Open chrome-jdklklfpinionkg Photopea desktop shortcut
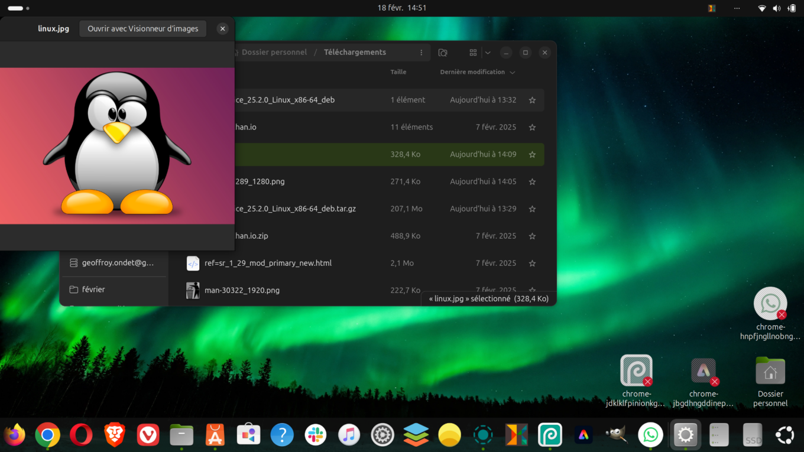The width and height of the screenshot is (804, 452). click(x=636, y=370)
